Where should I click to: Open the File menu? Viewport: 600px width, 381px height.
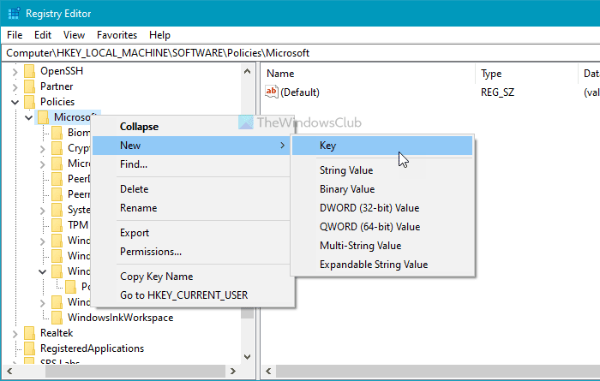[15, 35]
